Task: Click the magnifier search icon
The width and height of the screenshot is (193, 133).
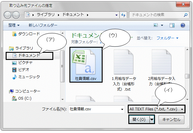Action: point(186,15)
